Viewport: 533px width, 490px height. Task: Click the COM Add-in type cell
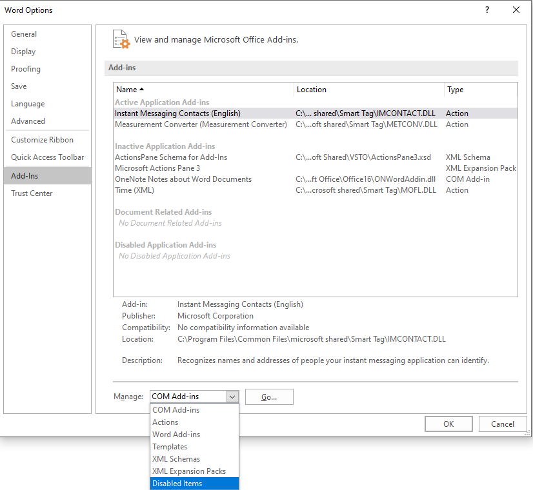coord(467,179)
